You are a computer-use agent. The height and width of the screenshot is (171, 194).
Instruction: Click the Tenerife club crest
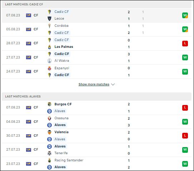49,153
